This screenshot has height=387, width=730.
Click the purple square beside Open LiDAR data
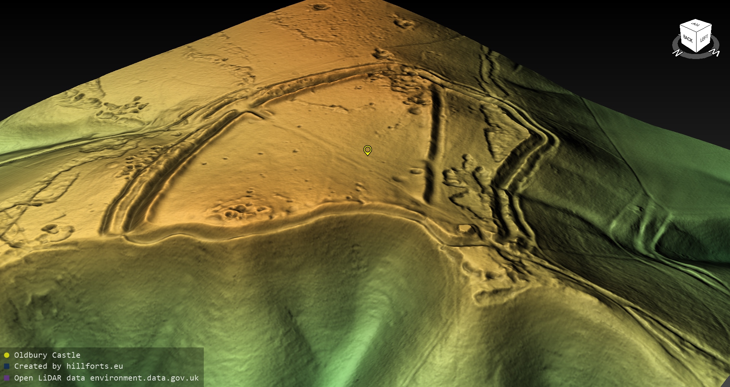click(x=6, y=378)
